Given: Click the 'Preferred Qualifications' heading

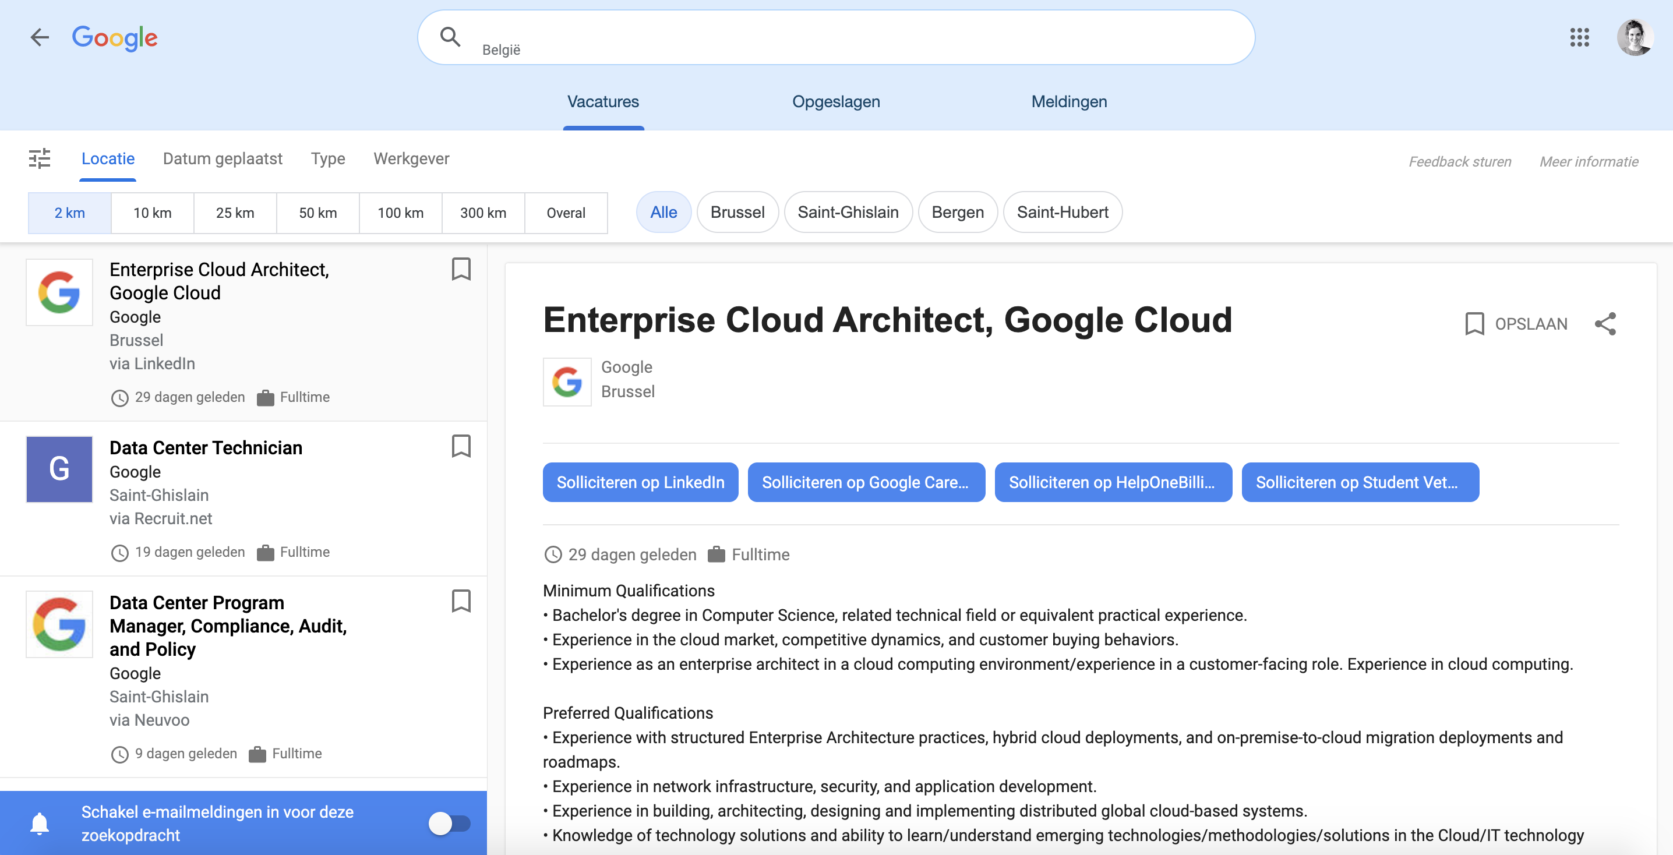Looking at the screenshot, I should coord(627,713).
